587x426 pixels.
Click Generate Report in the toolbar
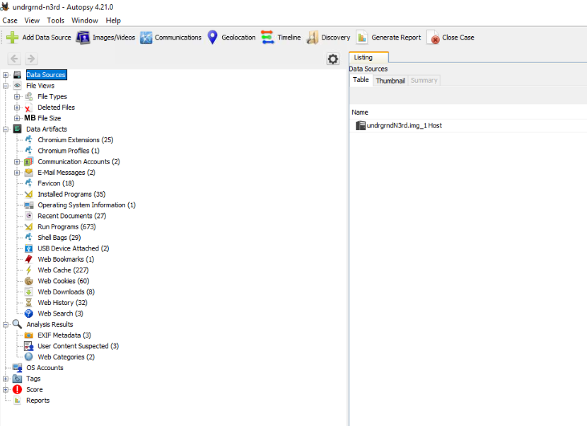(388, 38)
